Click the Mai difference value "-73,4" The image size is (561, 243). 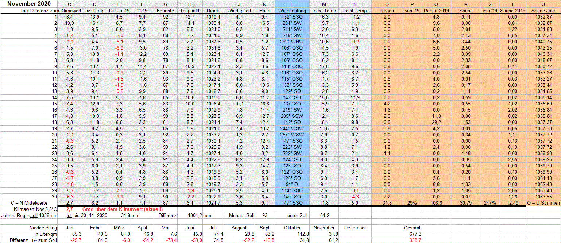click(x=171, y=240)
